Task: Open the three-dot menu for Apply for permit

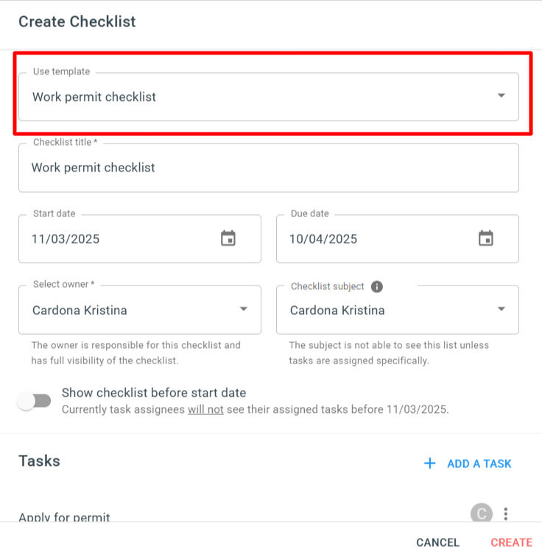Action: [x=505, y=514]
